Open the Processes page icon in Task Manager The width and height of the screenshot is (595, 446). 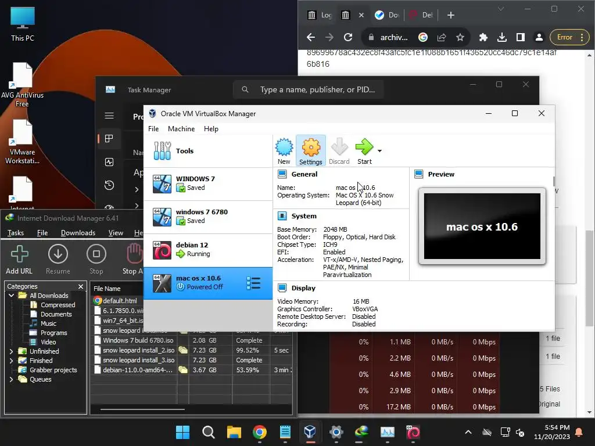[x=109, y=139]
